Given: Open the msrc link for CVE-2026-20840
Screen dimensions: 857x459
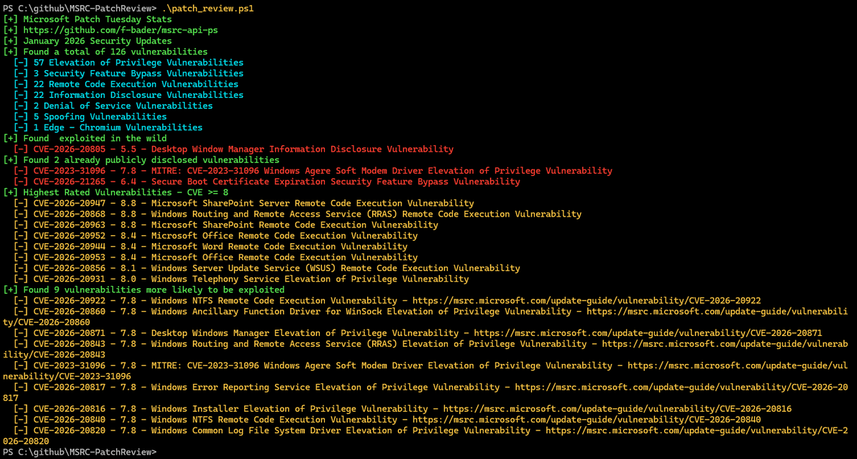Looking at the screenshot, I should pos(586,419).
